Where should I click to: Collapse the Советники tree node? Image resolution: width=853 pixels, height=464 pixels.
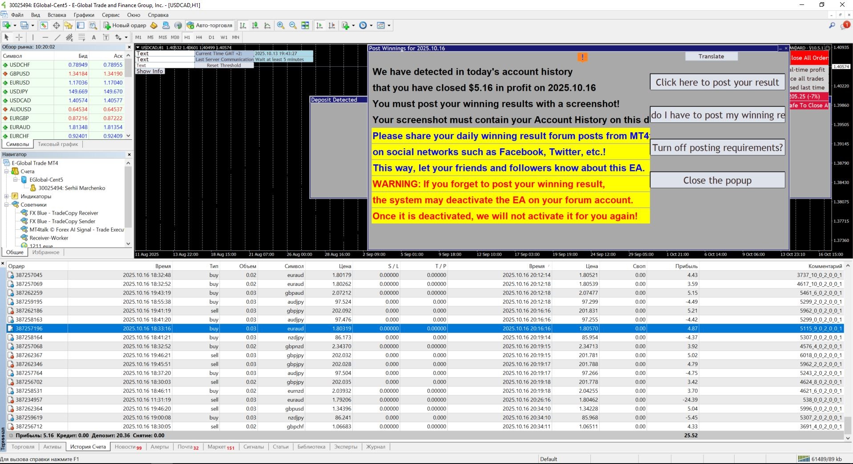click(x=7, y=205)
